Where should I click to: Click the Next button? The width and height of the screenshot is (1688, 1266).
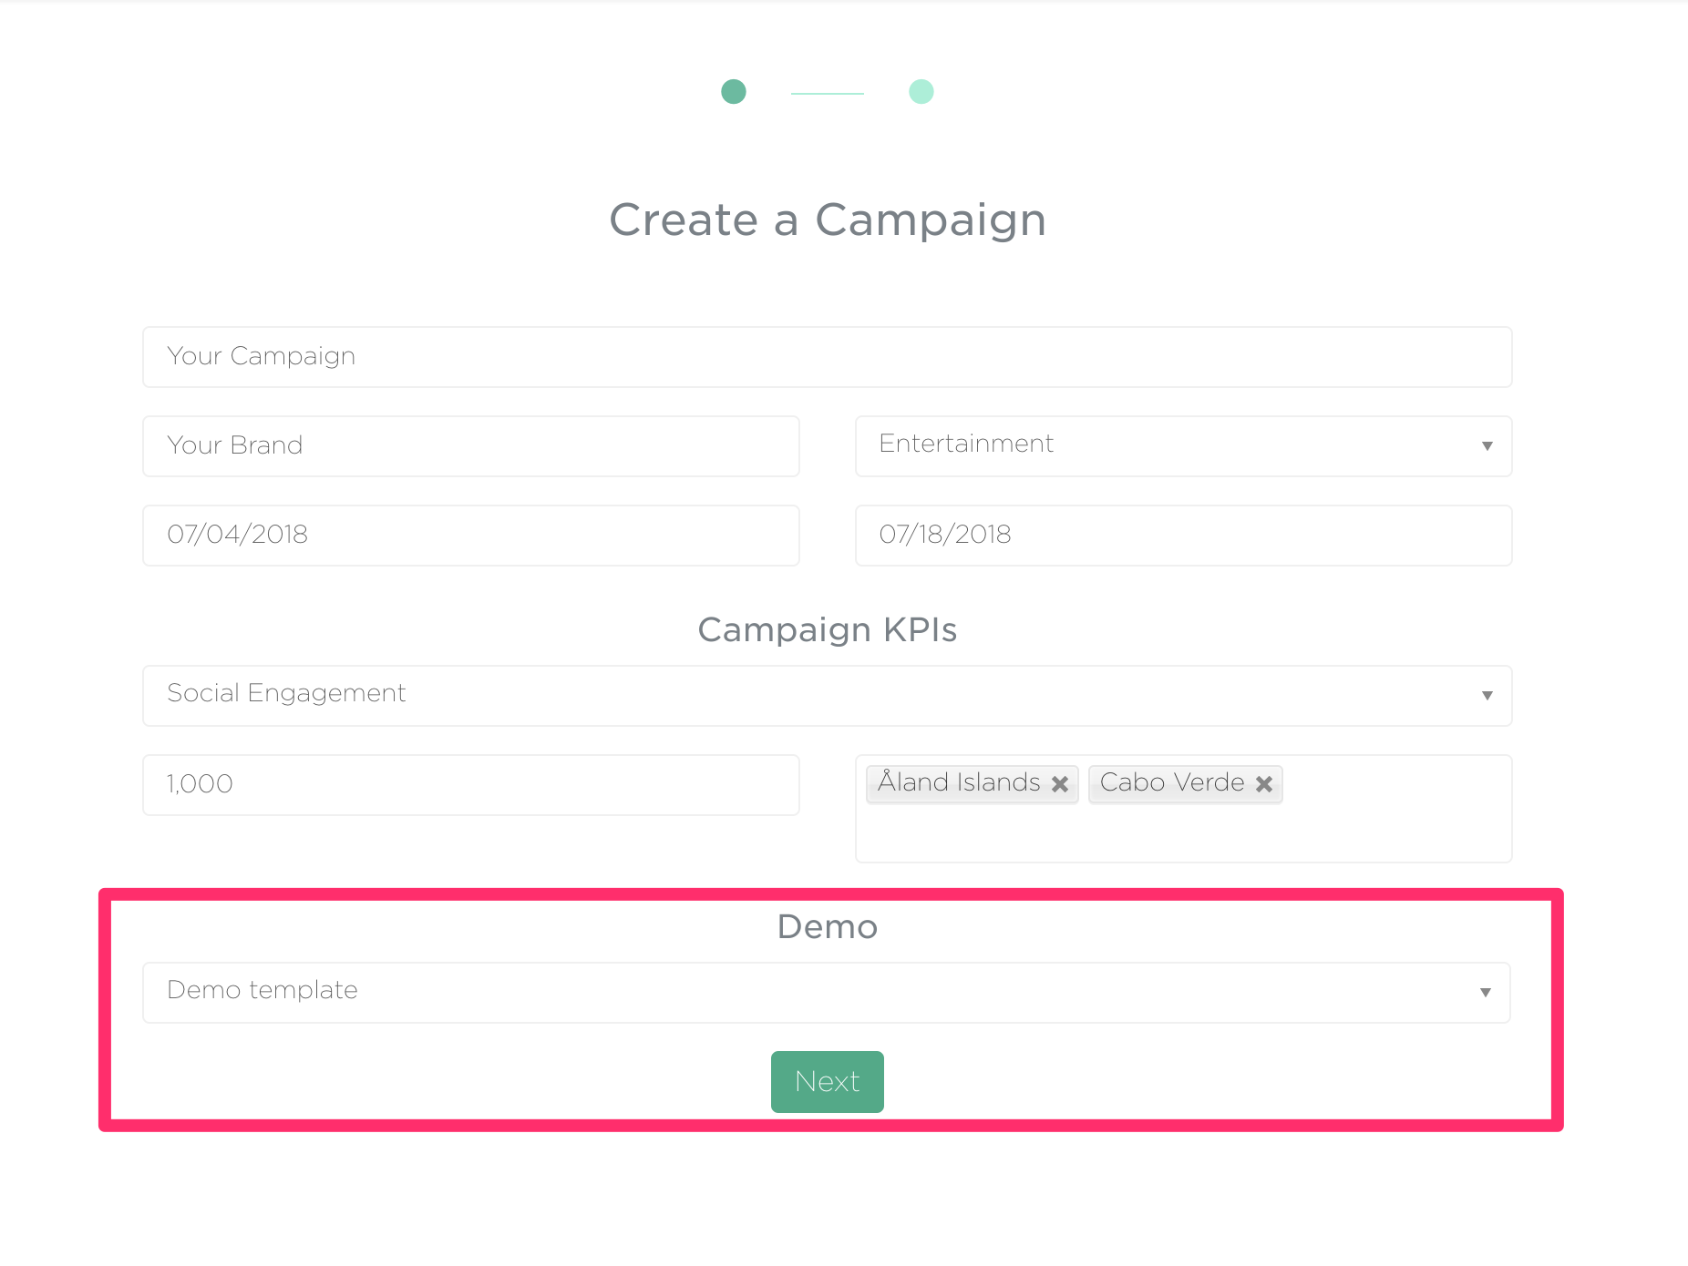pos(828,1082)
